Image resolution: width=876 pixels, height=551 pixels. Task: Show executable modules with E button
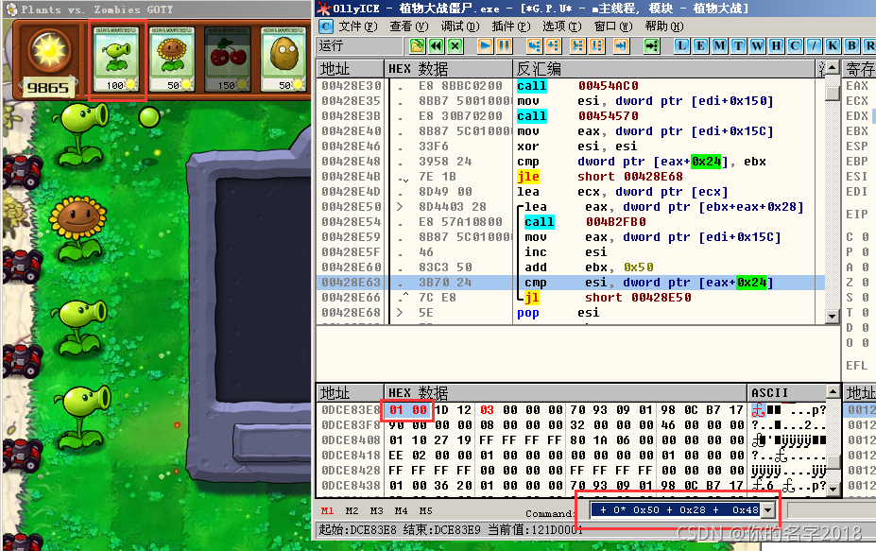click(700, 45)
